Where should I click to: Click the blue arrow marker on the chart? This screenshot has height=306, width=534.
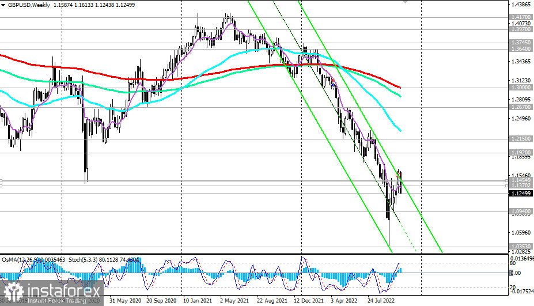[x=333, y=85]
